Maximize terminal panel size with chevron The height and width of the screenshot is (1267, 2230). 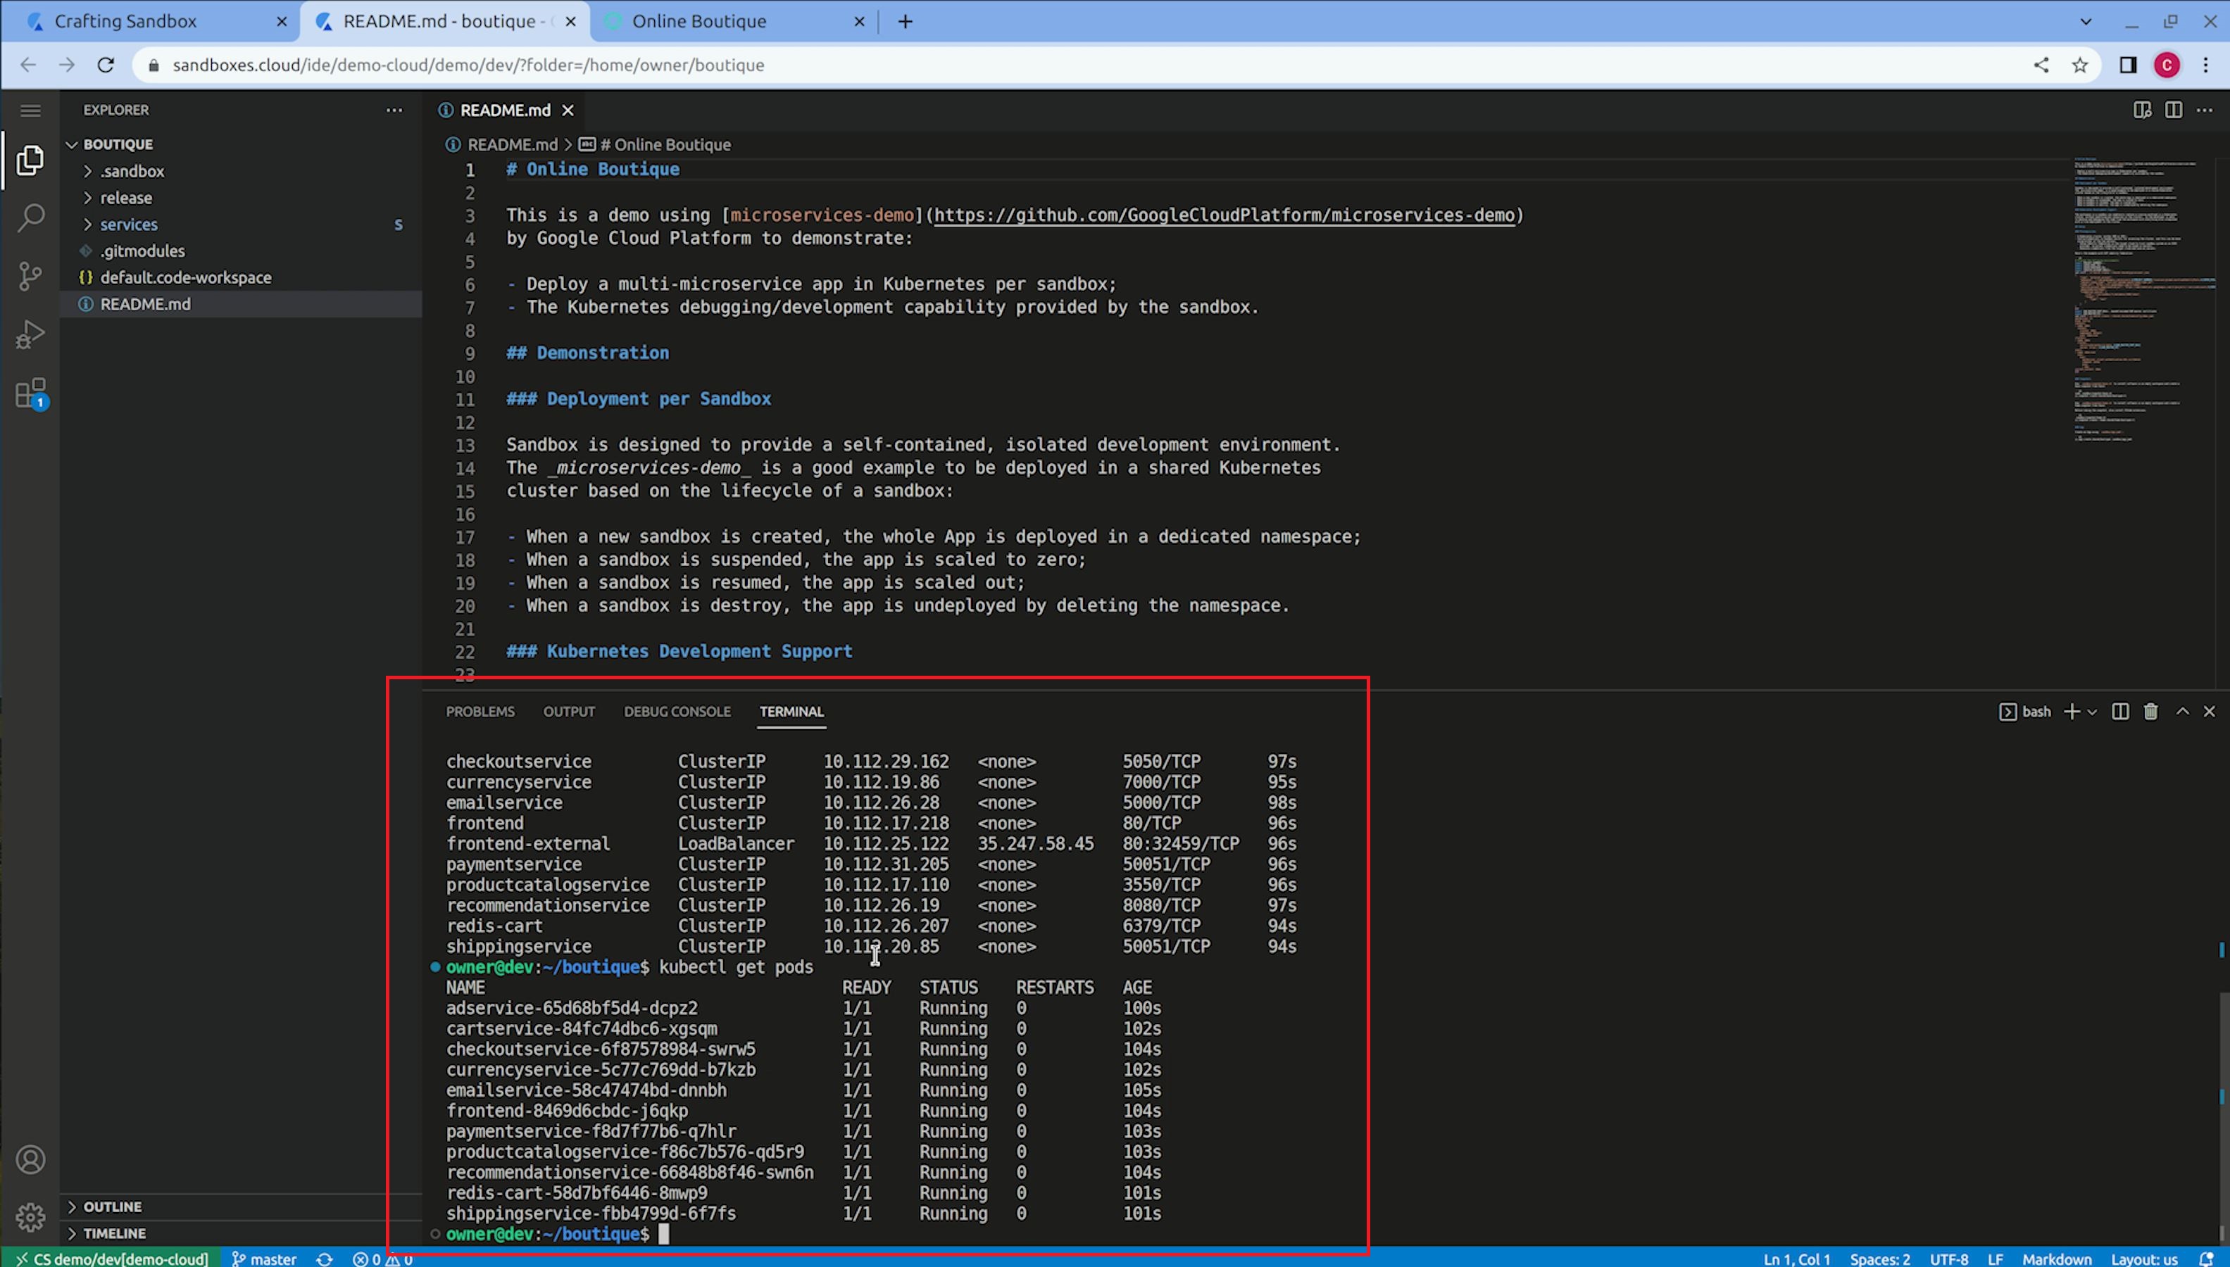tap(2182, 711)
